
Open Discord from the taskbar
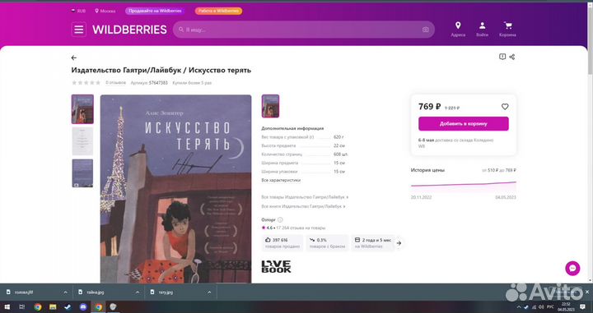click(x=83, y=307)
